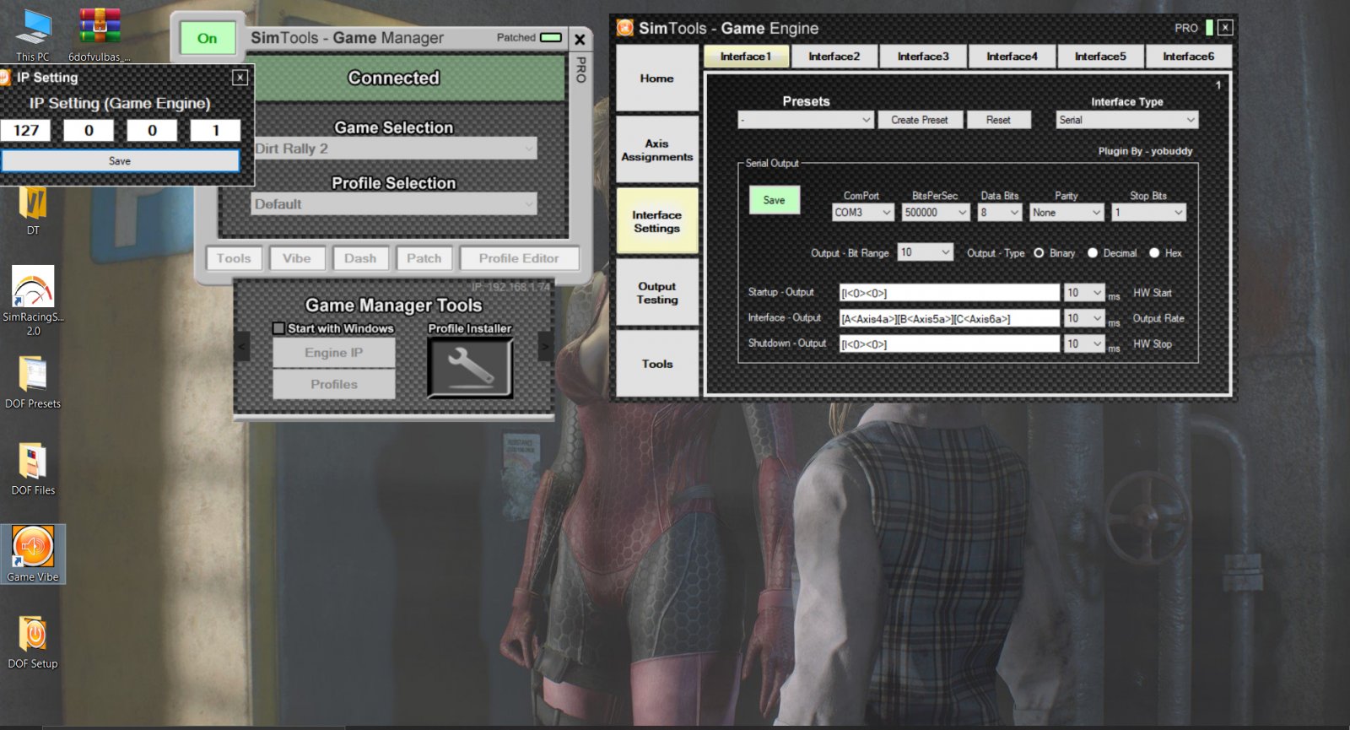Image resolution: width=1350 pixels, height=730 pixels.
Task: Switch to Interface6 tab
Action: tap(1188, 57)
